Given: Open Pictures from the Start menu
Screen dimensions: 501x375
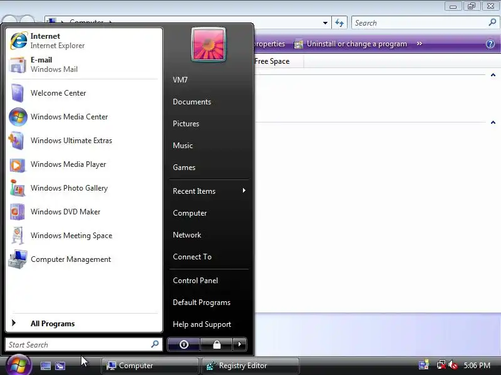Looking at the screenshot, I should click(209, 124).
